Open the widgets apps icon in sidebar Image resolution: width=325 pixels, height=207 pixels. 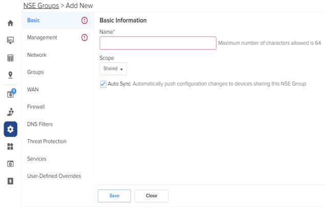pyautogui.click(x=10, y=146)
